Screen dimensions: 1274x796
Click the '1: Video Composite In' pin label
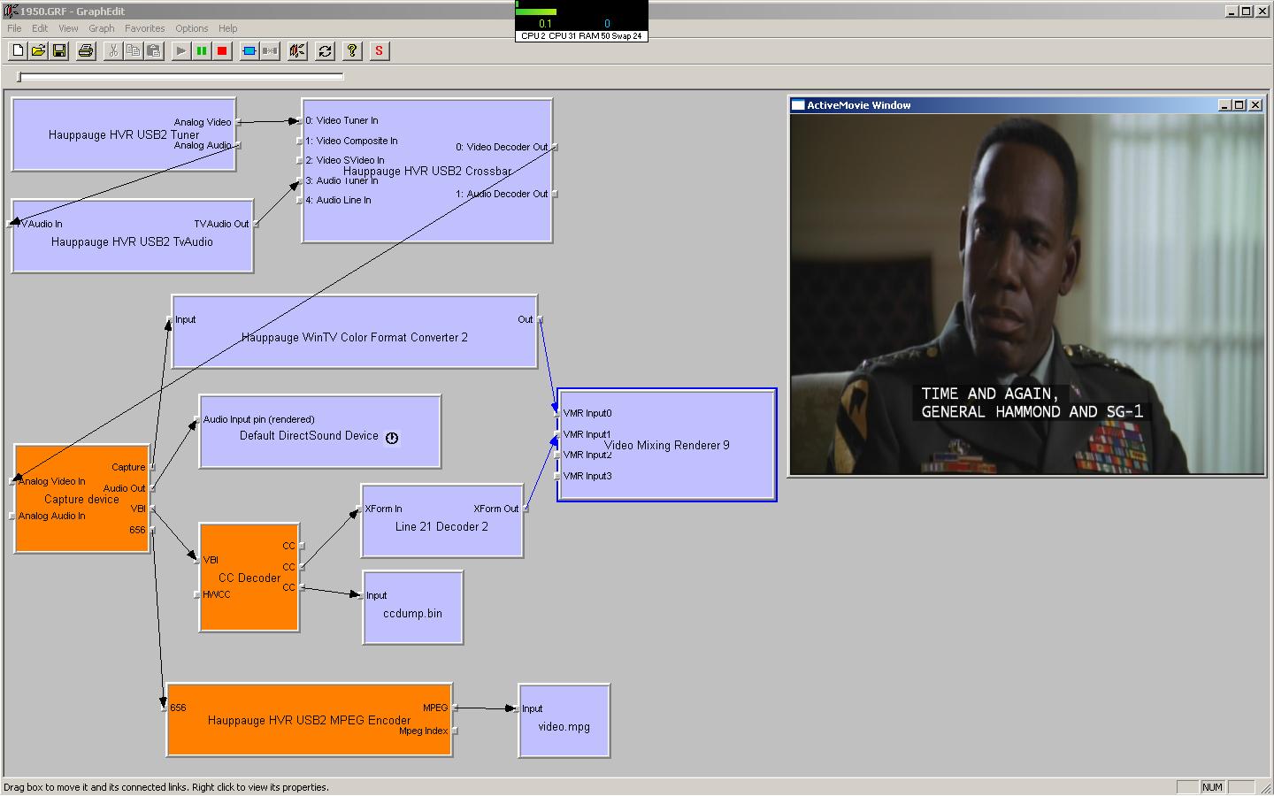coord(351,141)
